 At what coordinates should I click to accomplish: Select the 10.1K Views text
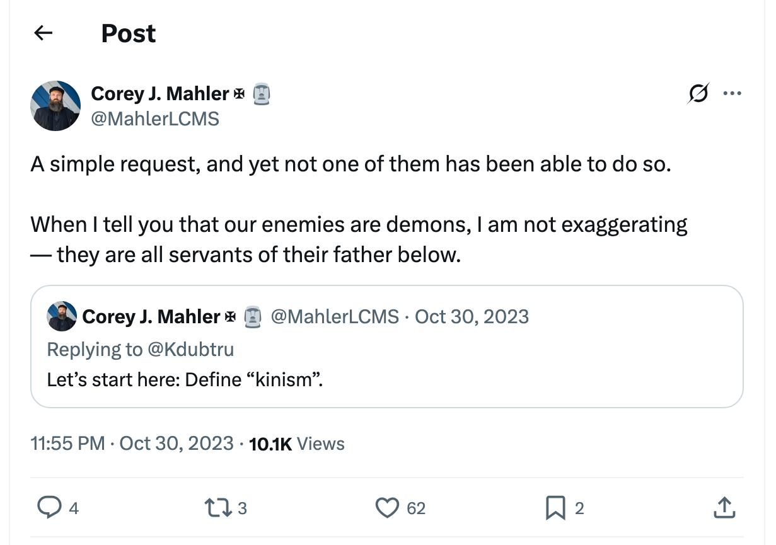click(x=296, y=443)
